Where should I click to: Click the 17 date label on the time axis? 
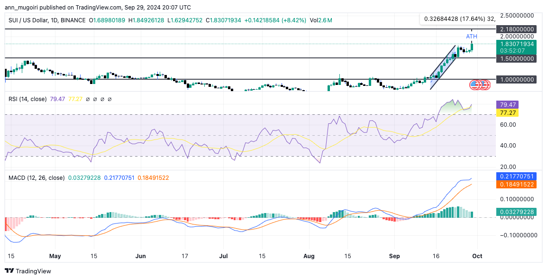[x=184, y=256]
